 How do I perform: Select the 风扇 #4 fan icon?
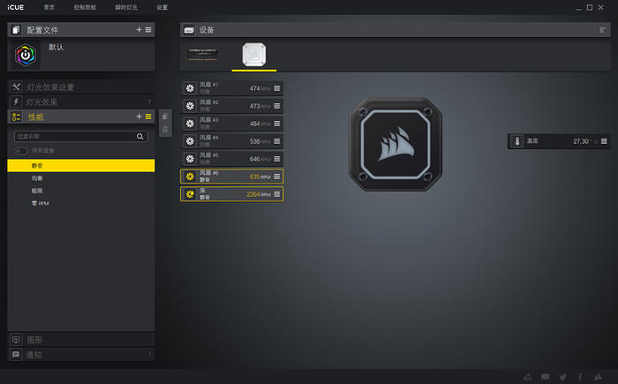coord(190,141)
